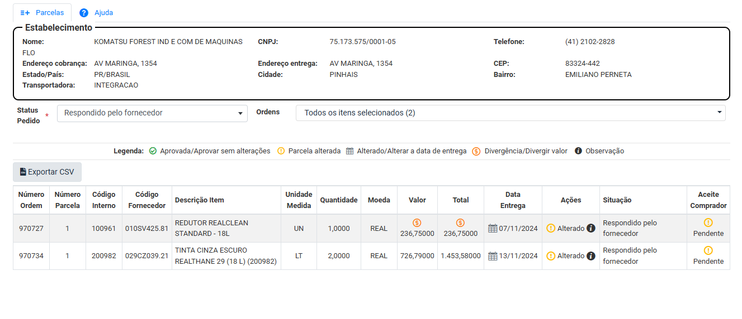Click the divergence icon above Total 236,75000
Viewport: 742px width, 319px height.
[x=460, y=223]
